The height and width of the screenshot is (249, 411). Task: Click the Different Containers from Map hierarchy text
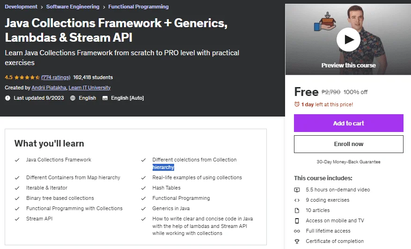[73, 177]
